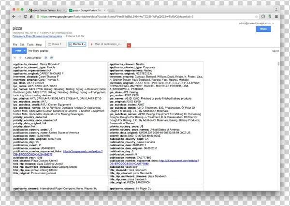Open the green extension icon in toolbar
Screen dimensions: 290x206
[270, 16]
